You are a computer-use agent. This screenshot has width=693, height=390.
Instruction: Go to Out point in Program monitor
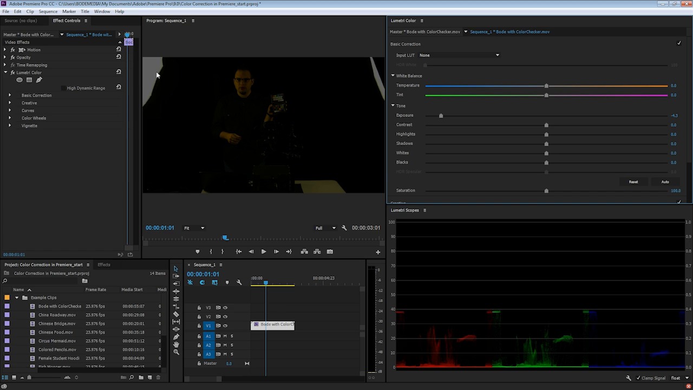pyautogui.click(x=289, y=251)
